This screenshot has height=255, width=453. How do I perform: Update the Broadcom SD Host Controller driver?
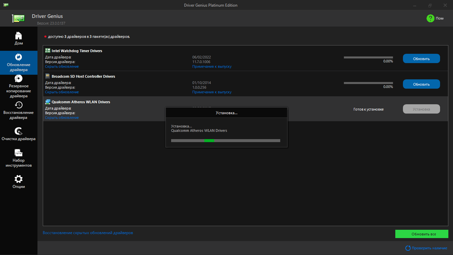click(421, 84)
